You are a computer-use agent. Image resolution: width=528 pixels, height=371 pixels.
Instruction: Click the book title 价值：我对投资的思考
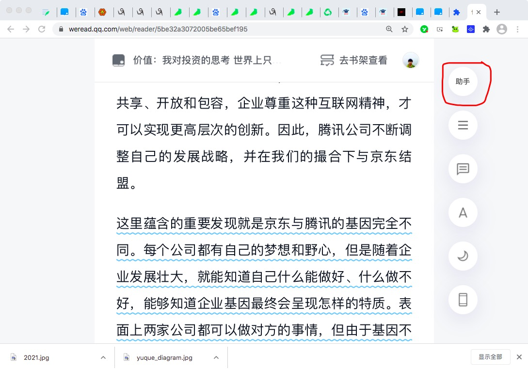[x=202, y=60]
